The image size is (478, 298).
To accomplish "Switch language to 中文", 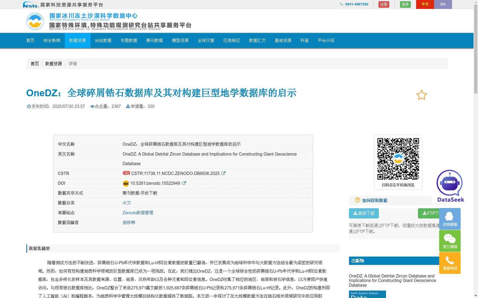I will pos(425,4).
